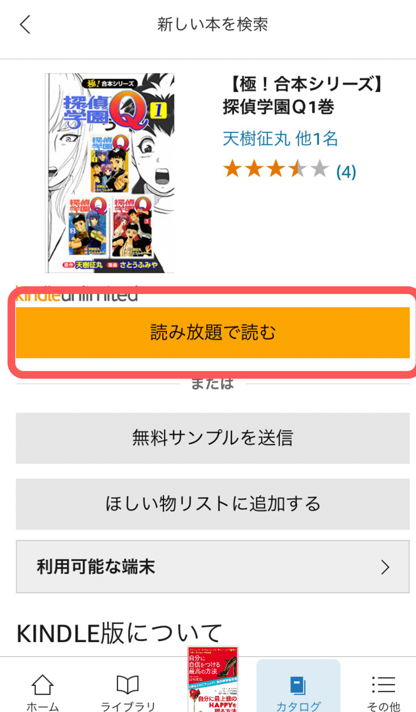This screenshot has height=712, width=416.
Task: Tap the kindleunlimited logo text
Action: tap(77, 294)
